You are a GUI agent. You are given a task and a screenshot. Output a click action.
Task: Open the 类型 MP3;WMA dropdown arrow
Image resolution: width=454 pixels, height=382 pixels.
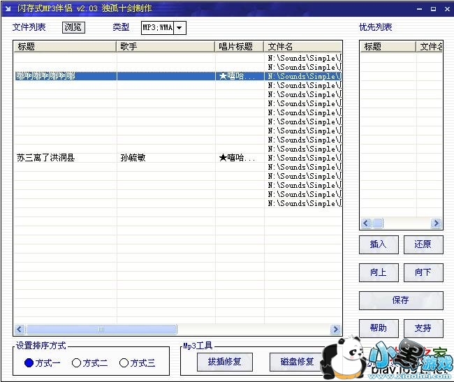[x=180, y=28]
